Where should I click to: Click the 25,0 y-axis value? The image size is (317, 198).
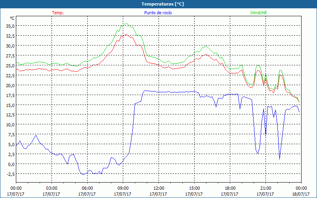[10, 65]
